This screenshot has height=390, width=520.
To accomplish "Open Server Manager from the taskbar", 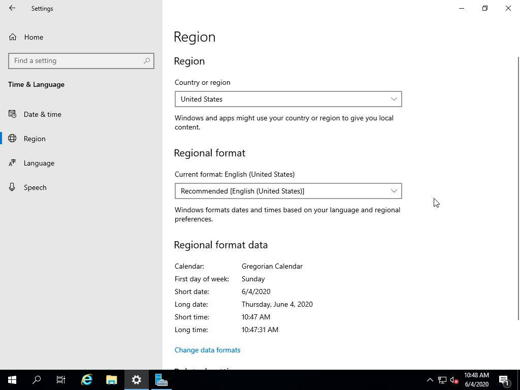I will 161,379.
